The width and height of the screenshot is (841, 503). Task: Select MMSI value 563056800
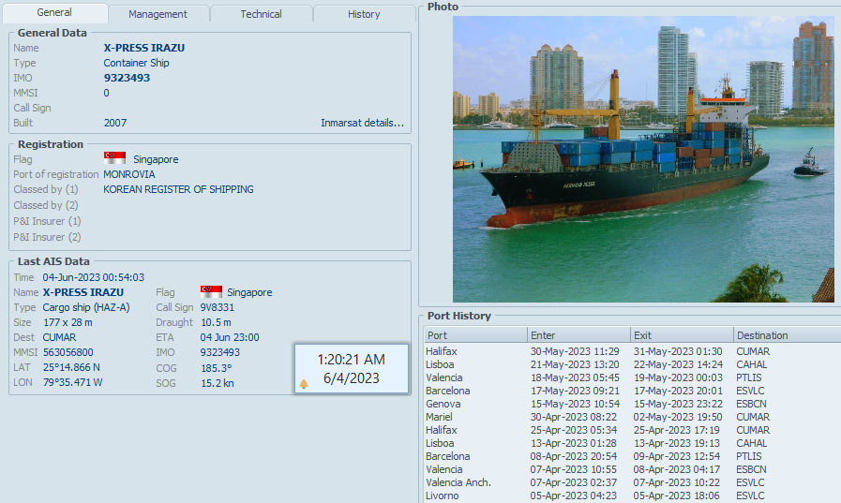[x=68, y=352]
